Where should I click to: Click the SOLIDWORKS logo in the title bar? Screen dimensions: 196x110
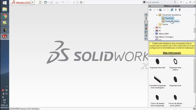point(21,2)
